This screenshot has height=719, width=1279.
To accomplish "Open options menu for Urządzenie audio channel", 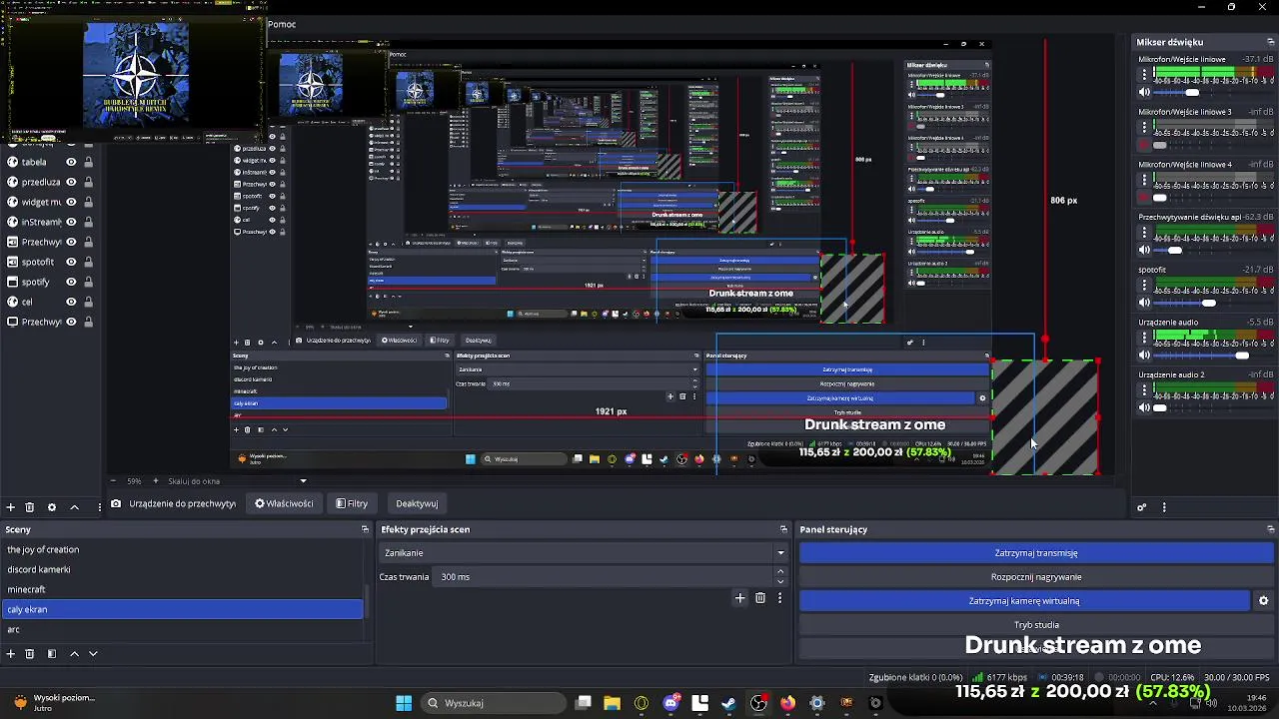I will [x=1145, y=338].
